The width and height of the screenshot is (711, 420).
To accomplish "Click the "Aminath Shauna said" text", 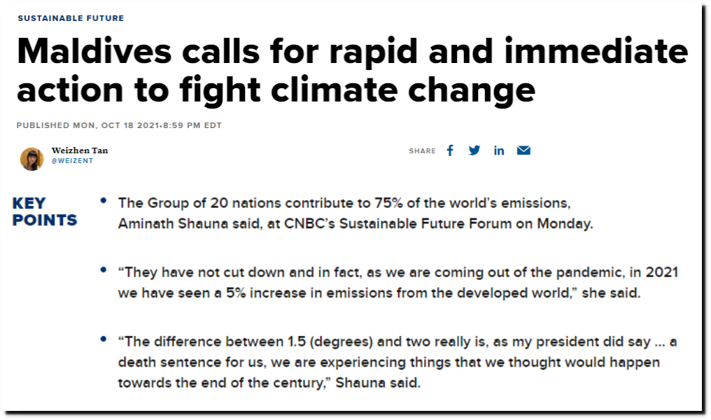I will tap(190, 223).
